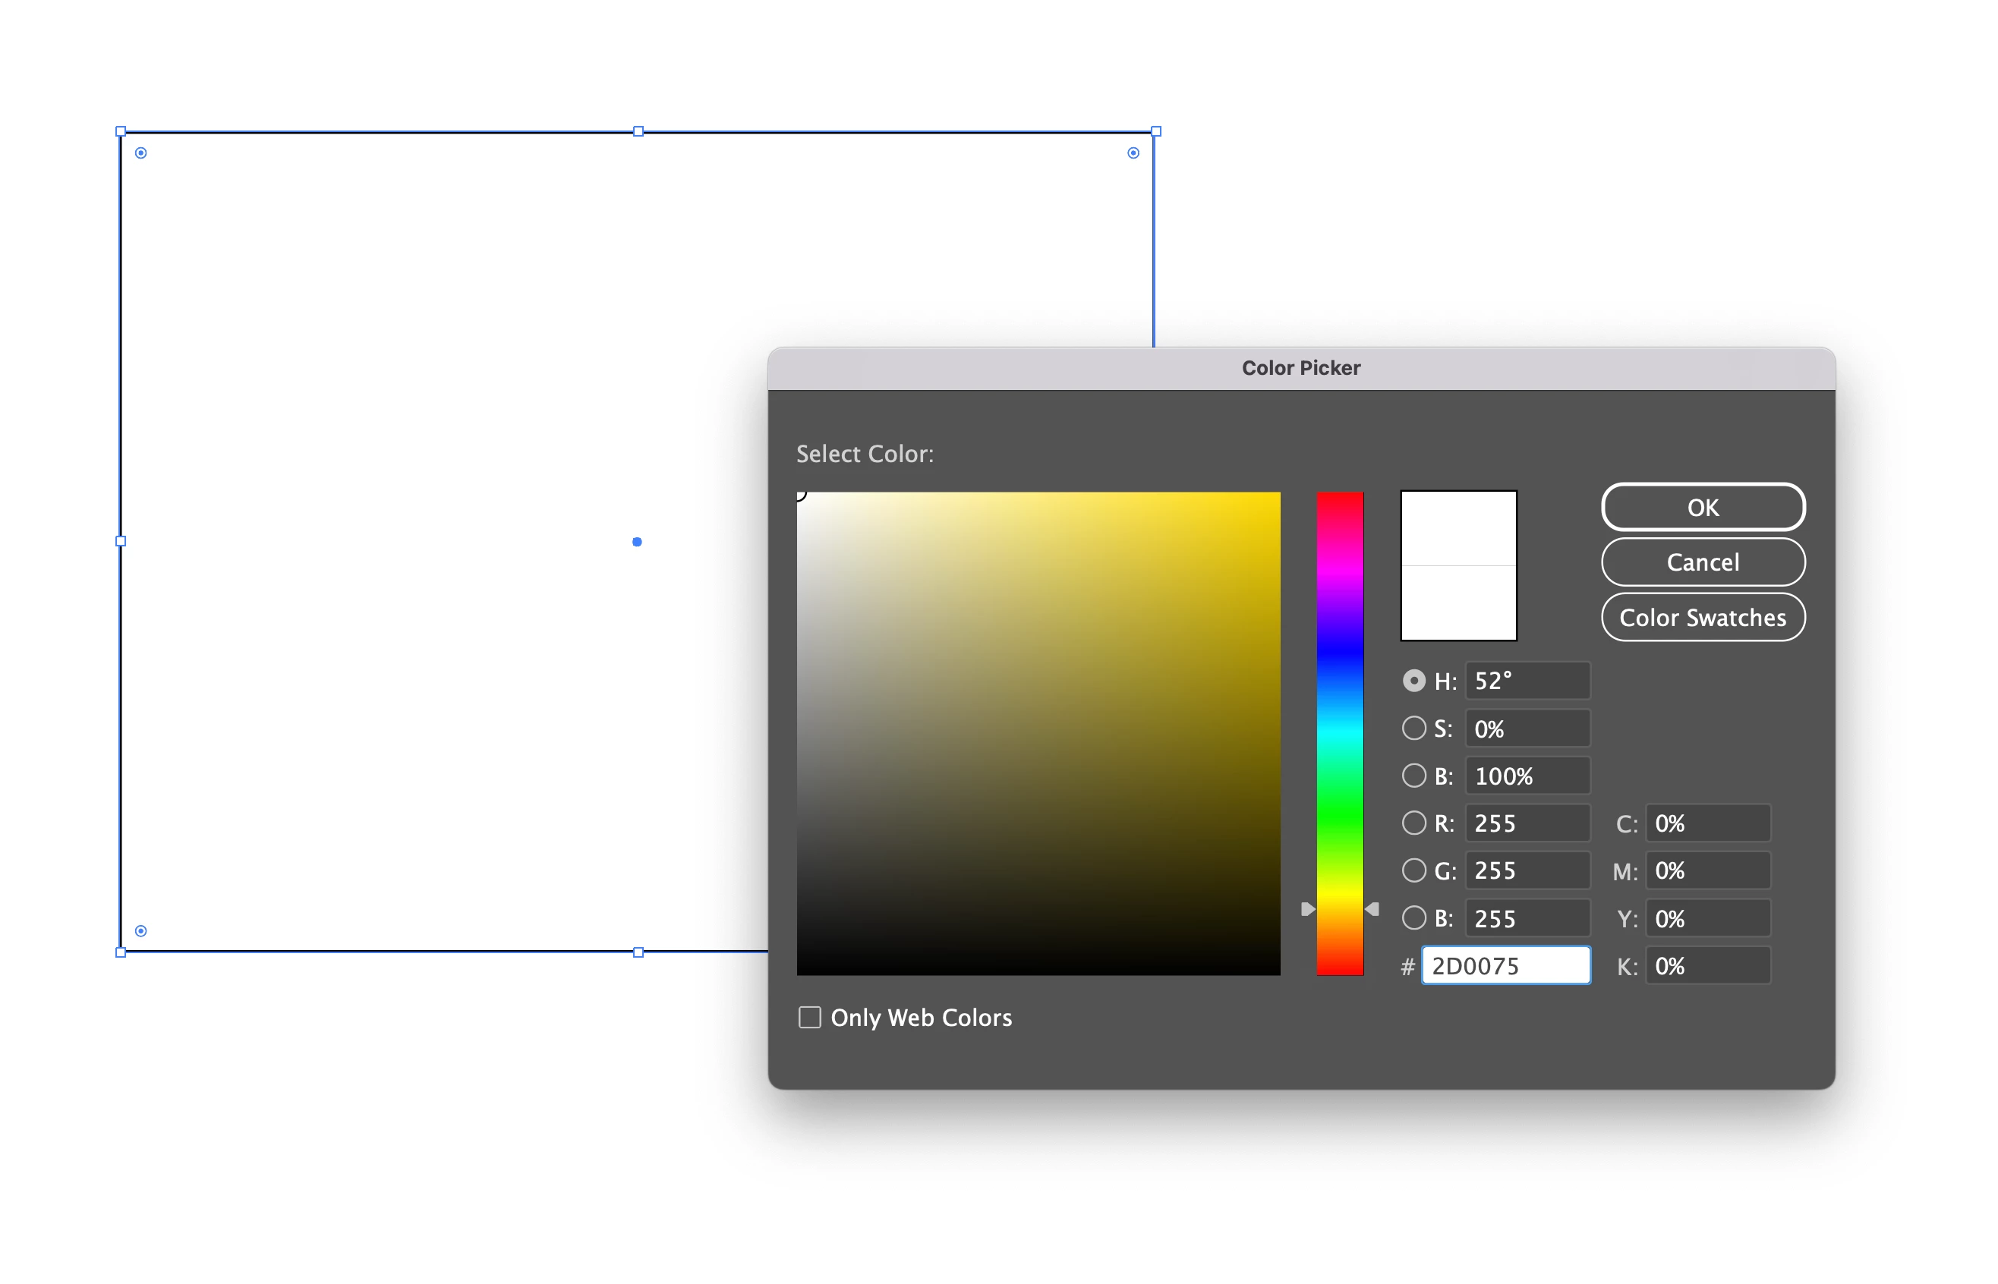This screenshot has height=1284, width=1998.
Task: Click the Cyan percentage field
Action: [1707, 823]
